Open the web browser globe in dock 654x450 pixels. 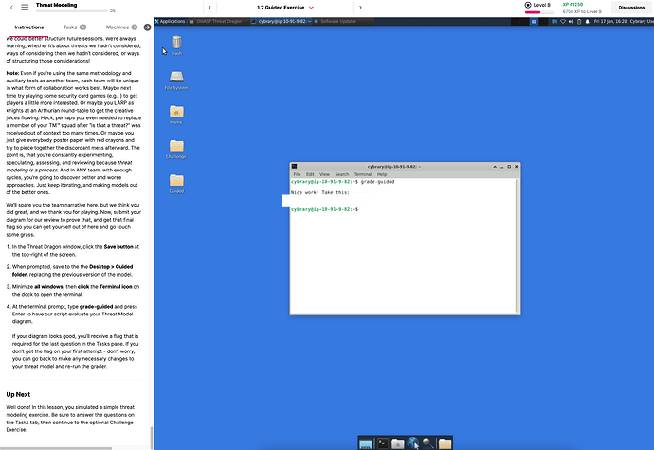(412, 442)
